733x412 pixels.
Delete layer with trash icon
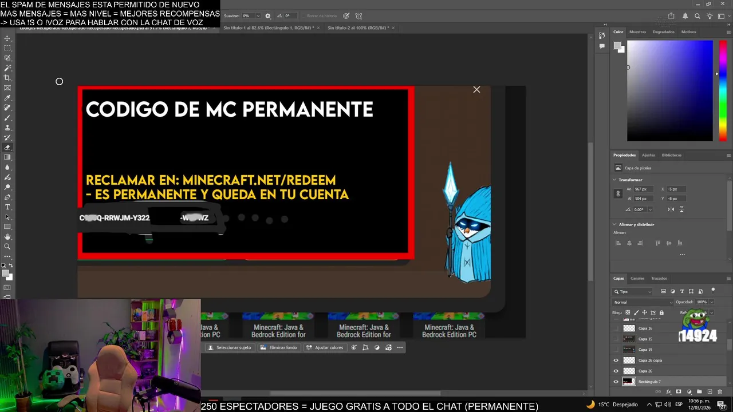pyautogui.click(x=720, y=392)
